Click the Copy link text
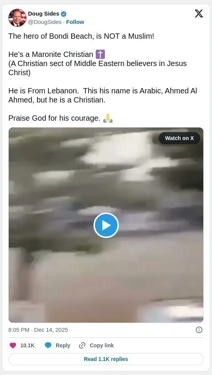Screen dimensions: 212x375 (x=102, y=345)
